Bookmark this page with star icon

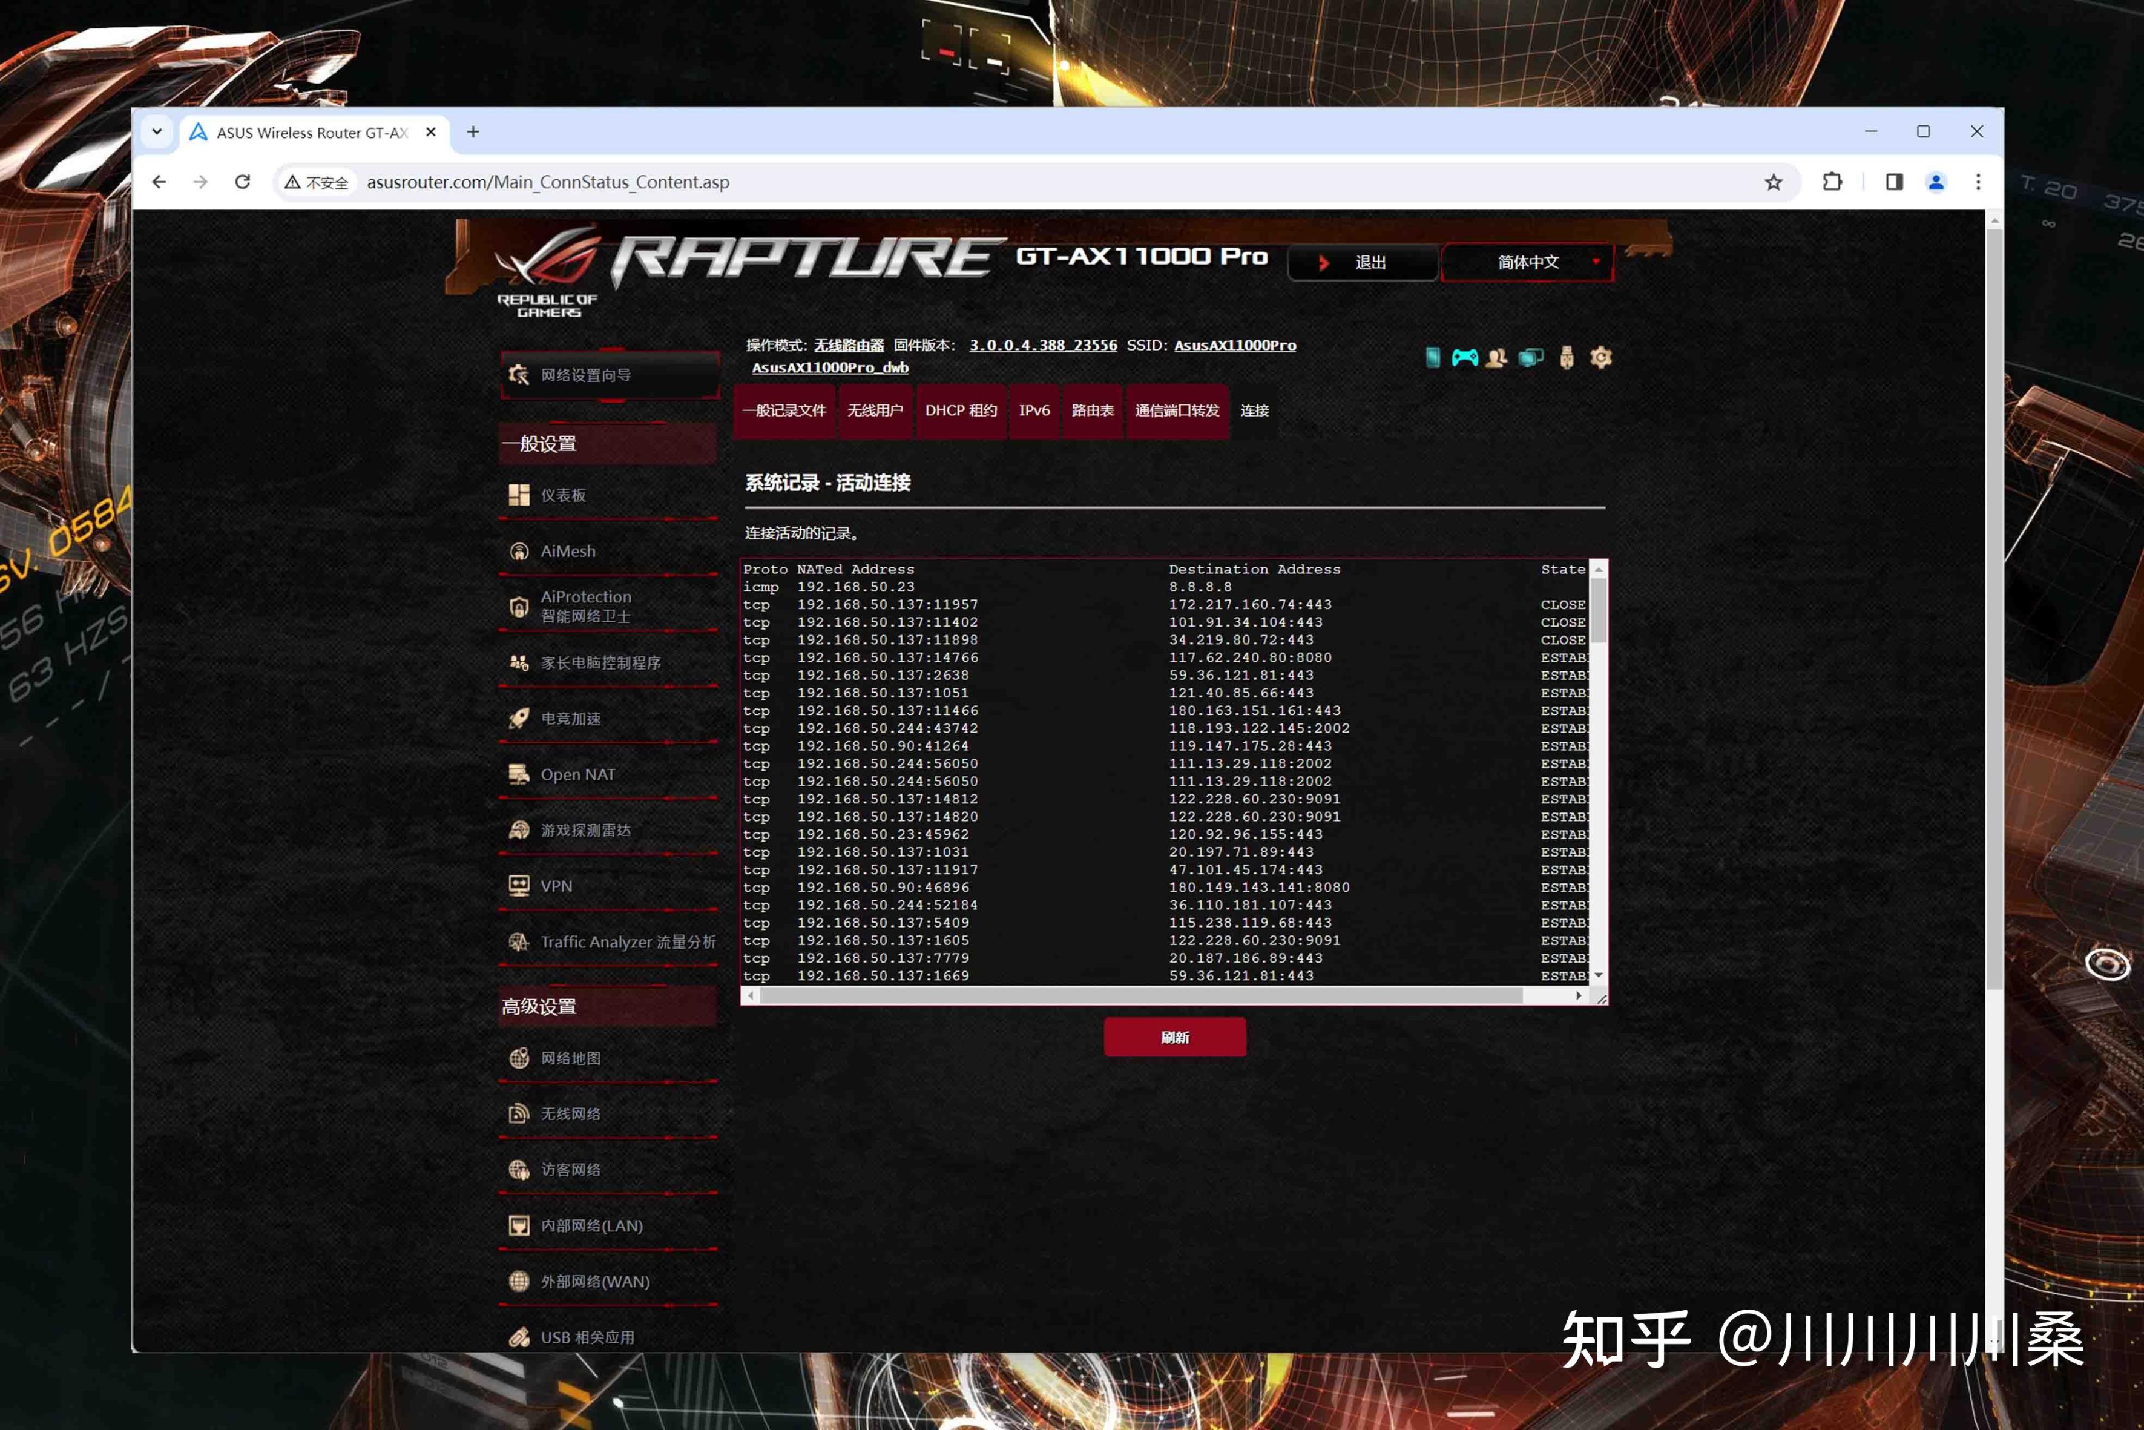click(x=1773, y=182)
